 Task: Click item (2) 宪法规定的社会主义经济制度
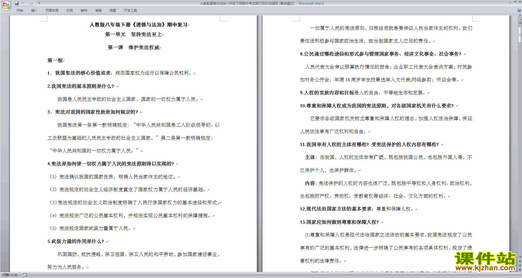128,190
